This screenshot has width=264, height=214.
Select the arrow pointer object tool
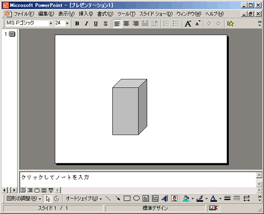coord(48,199)
